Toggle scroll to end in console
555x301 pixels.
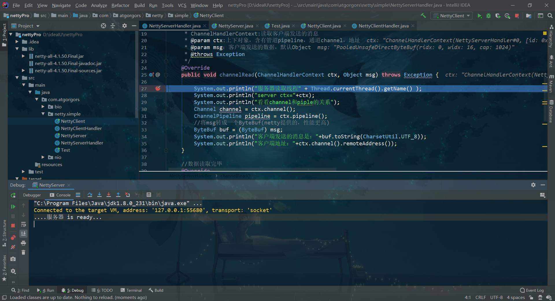point(23,233)
